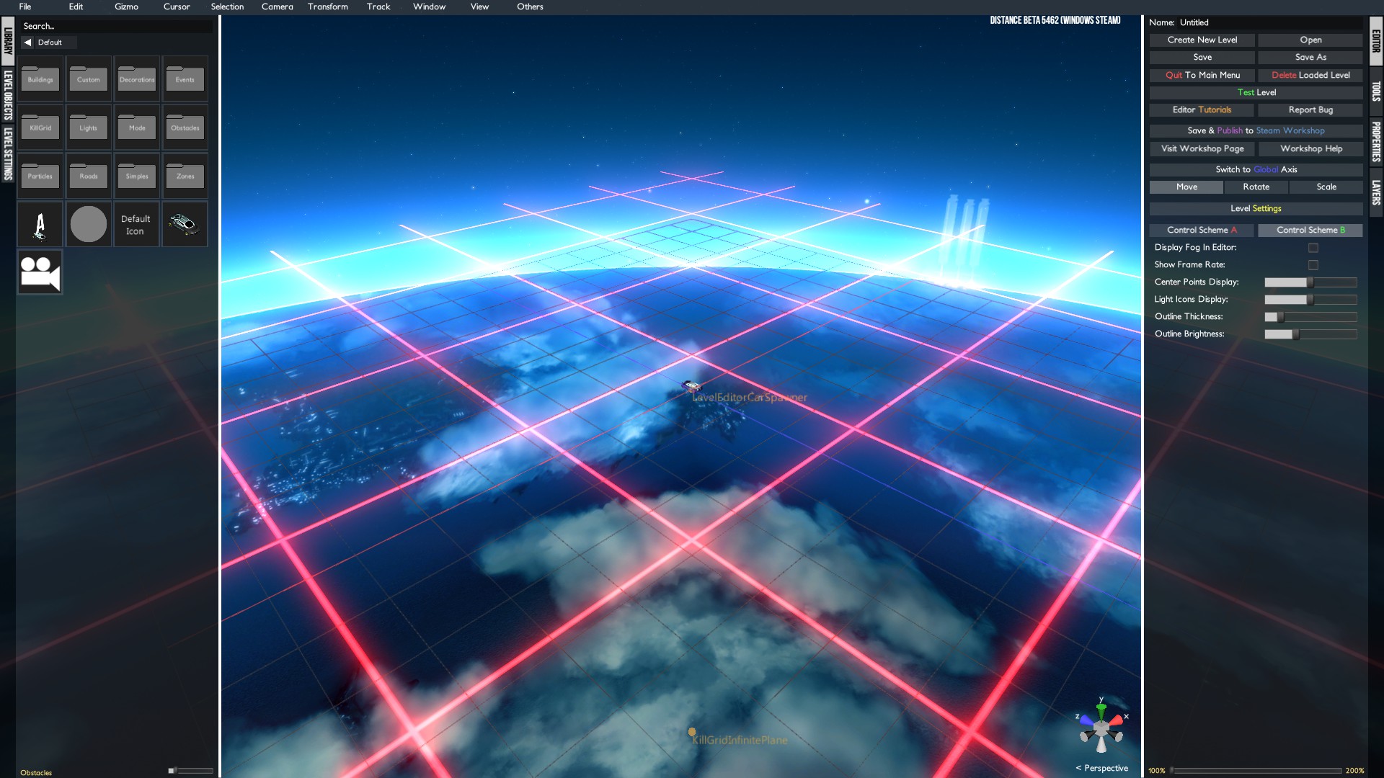Toggle Perspective view mode arrow
1384x778 pixels.
[1078, 768]
